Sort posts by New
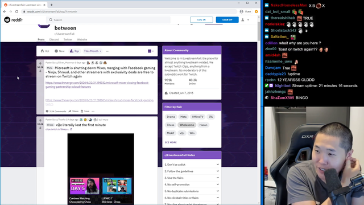Image resolution: width=364 pixels, height=205 pixels. coord(59,51)
